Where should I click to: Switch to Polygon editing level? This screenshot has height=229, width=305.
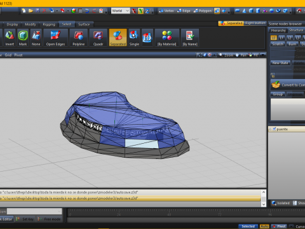click(x=203, y=11)
